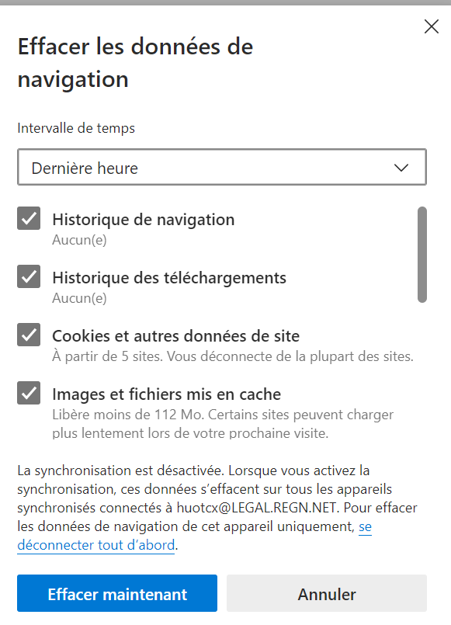Uncheck Historique des téléchargements checkbox
The width and height of the screenshot is (451, 625).
pos(29,276)
